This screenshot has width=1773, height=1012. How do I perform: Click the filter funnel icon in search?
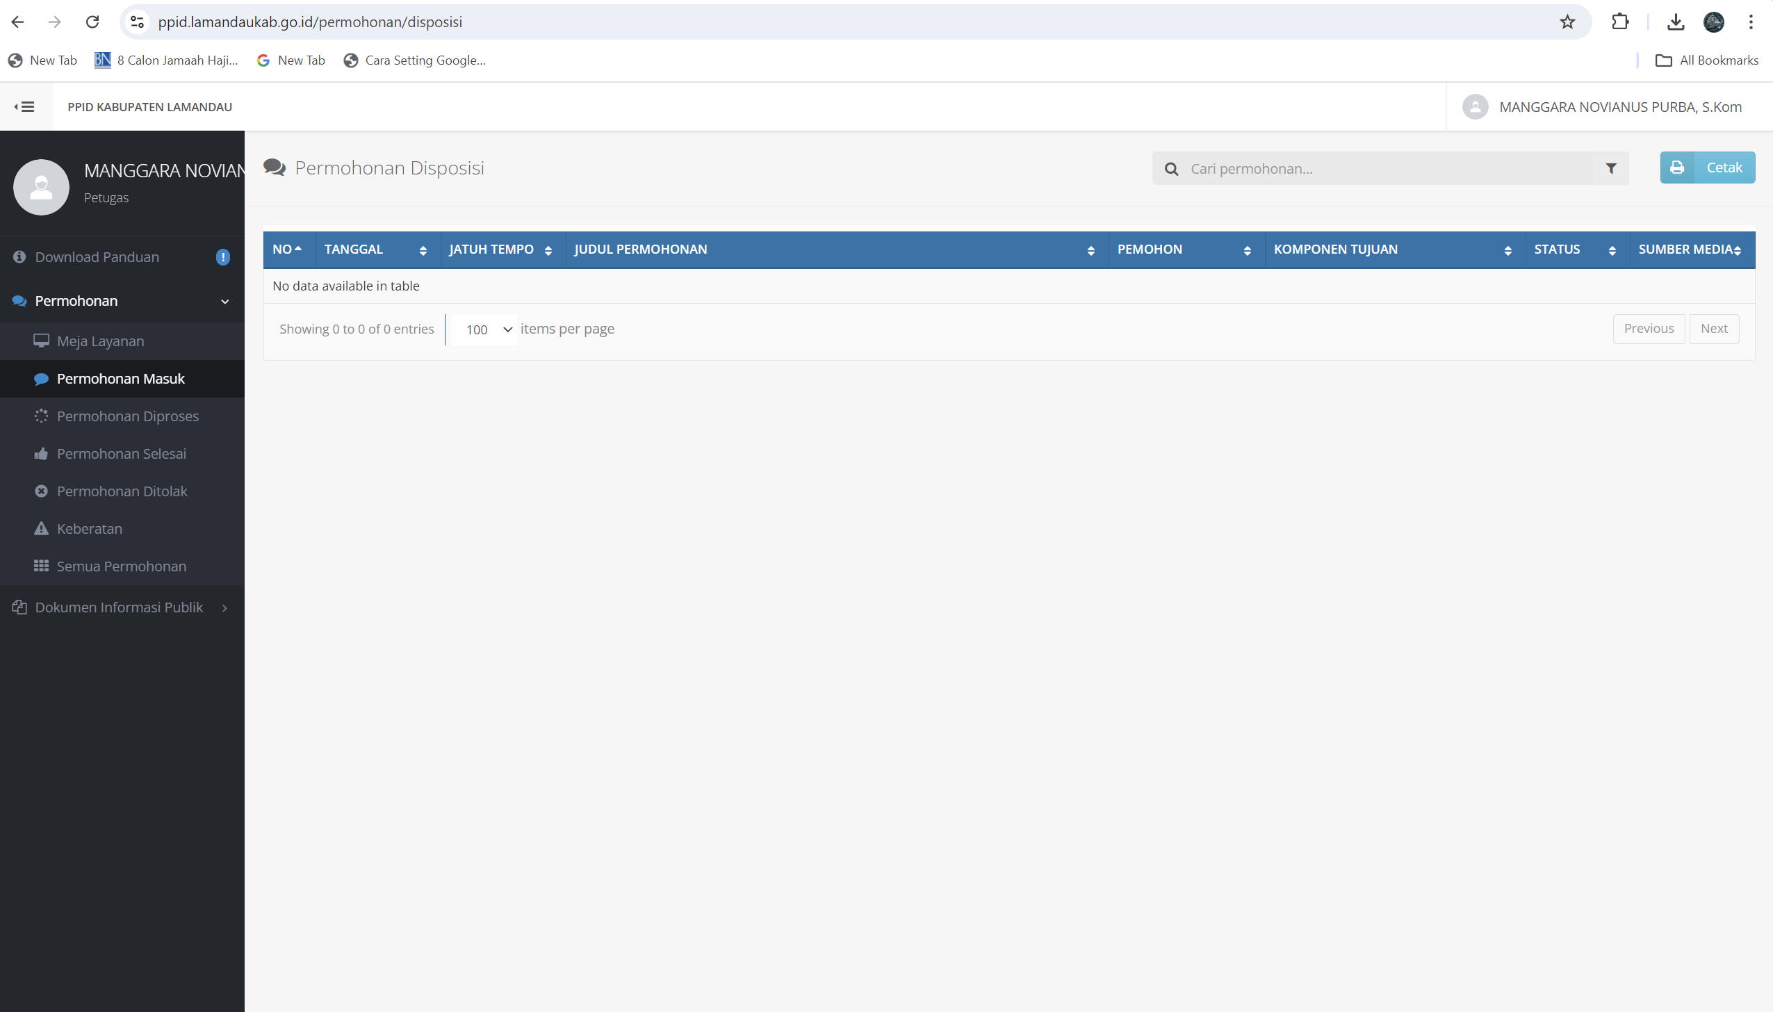coord(1611,168)
